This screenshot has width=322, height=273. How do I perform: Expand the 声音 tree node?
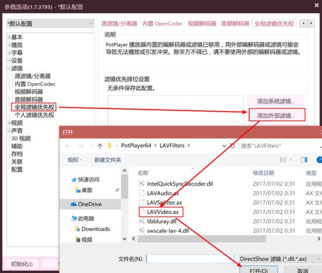(x=9, y=131)
